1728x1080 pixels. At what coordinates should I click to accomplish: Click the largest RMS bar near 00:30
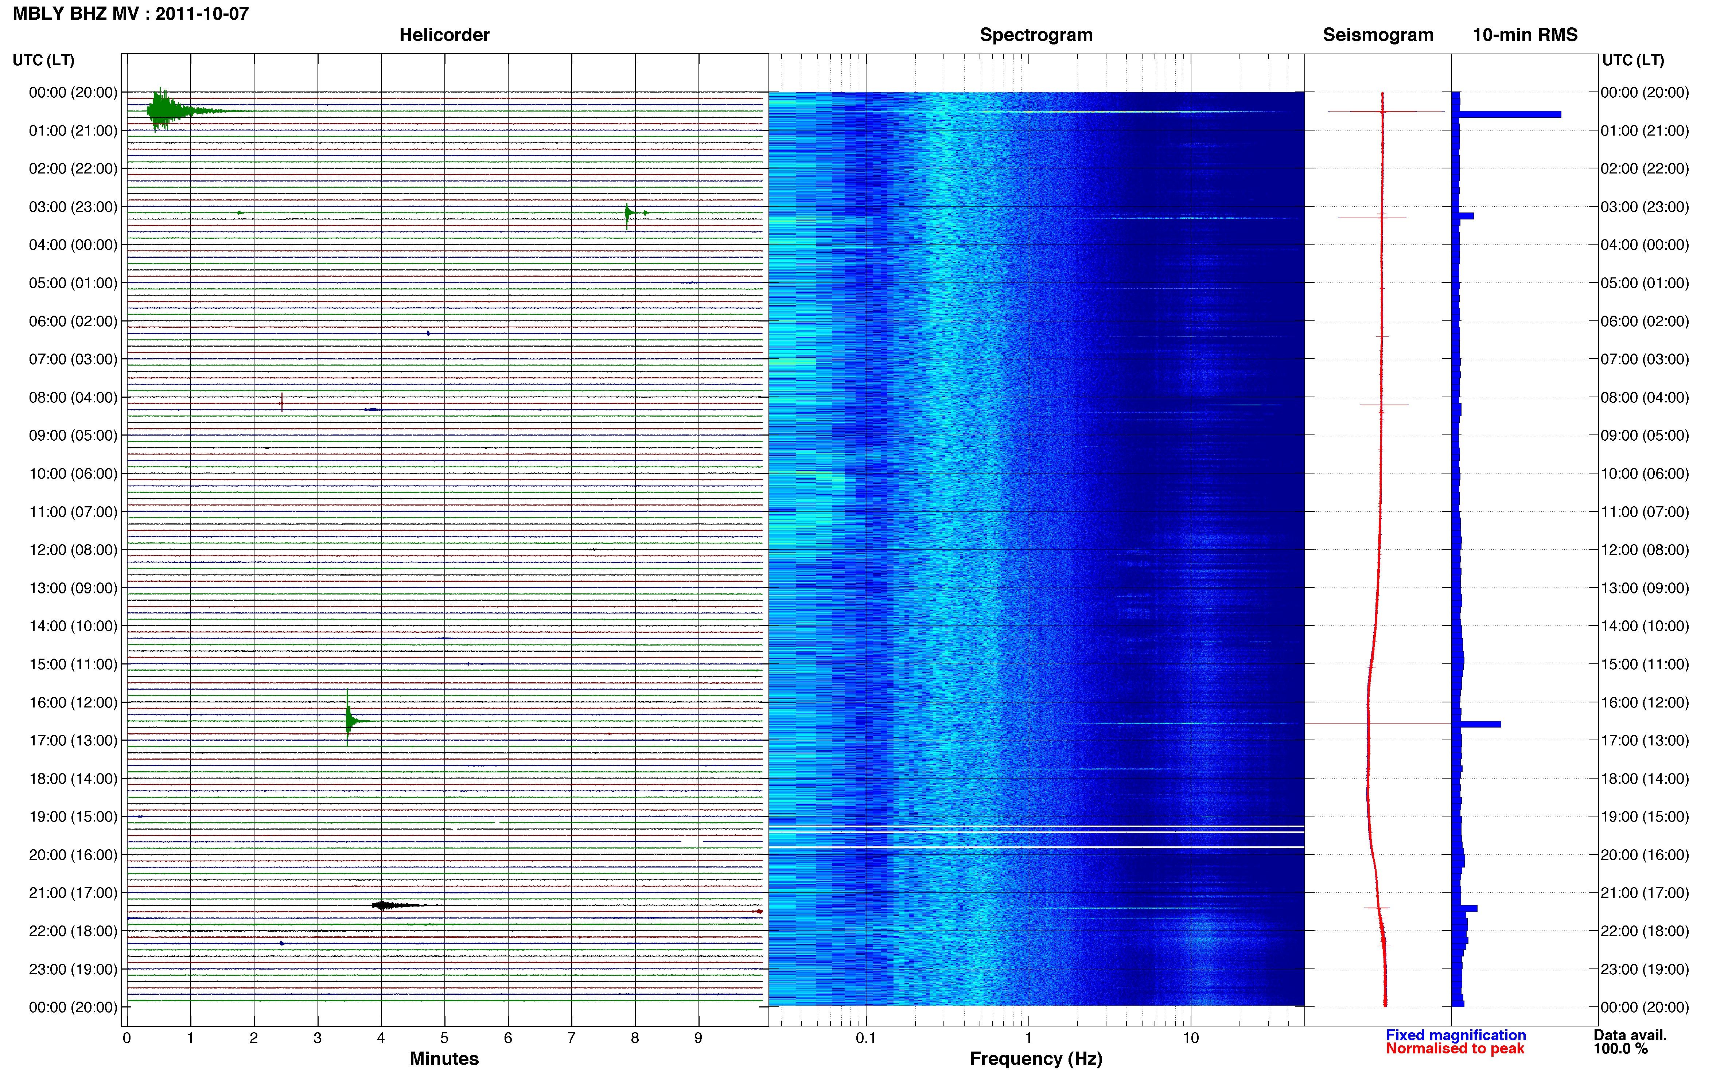point(1507,114)
